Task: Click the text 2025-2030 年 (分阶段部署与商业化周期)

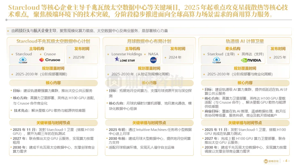Action: [240, 74]
